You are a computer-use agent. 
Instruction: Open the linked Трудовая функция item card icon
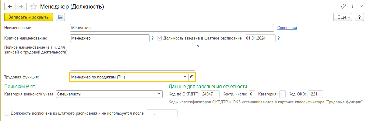coord(192,77)
